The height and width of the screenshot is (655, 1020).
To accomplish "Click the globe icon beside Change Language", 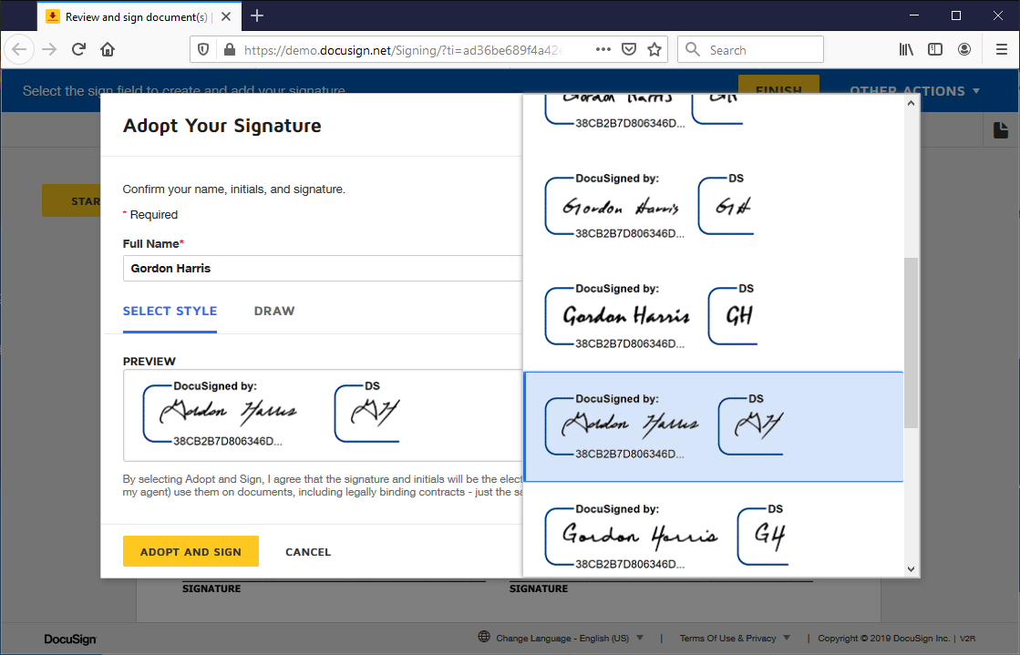I will click(x=483, y=637).
